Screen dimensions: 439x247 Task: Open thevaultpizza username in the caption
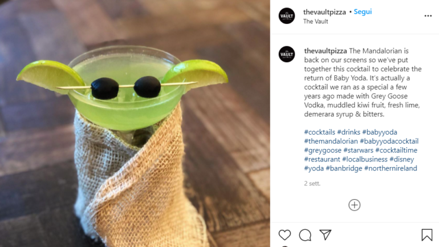point(326,51)
